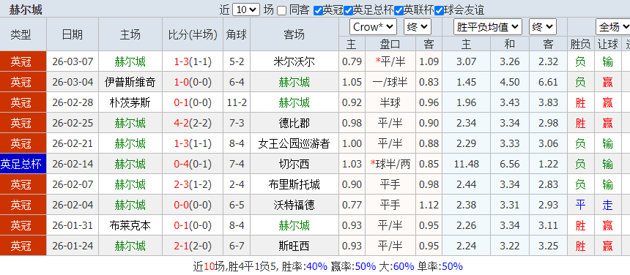Viewport: 630px width, 275px height.
Task: Uncheck the 球会友谊 filter checkbox
Action: click(439, 10)
